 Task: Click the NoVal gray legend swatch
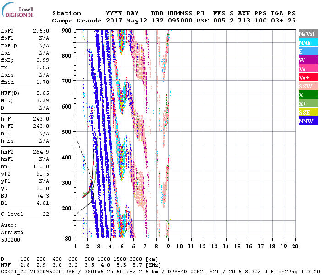click(308, 34)
